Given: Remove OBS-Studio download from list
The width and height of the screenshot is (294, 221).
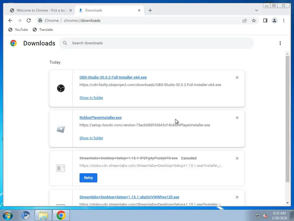Looking at the screenshot, I should 237,77.
